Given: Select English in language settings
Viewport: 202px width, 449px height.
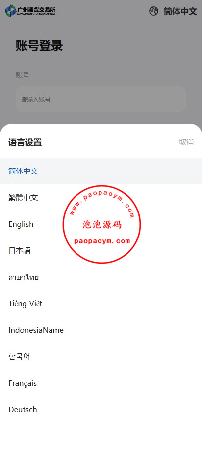Looking at the screenshot, I should coord(101,224).
